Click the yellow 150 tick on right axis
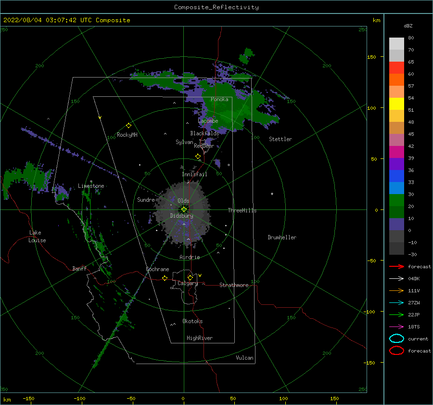This screenshot has height=405, width=433. coord(371,57)
